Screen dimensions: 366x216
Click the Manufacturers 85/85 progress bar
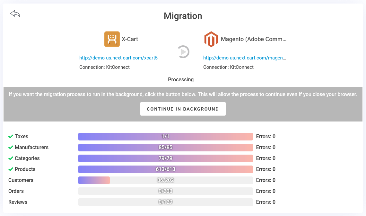(165, 148)
